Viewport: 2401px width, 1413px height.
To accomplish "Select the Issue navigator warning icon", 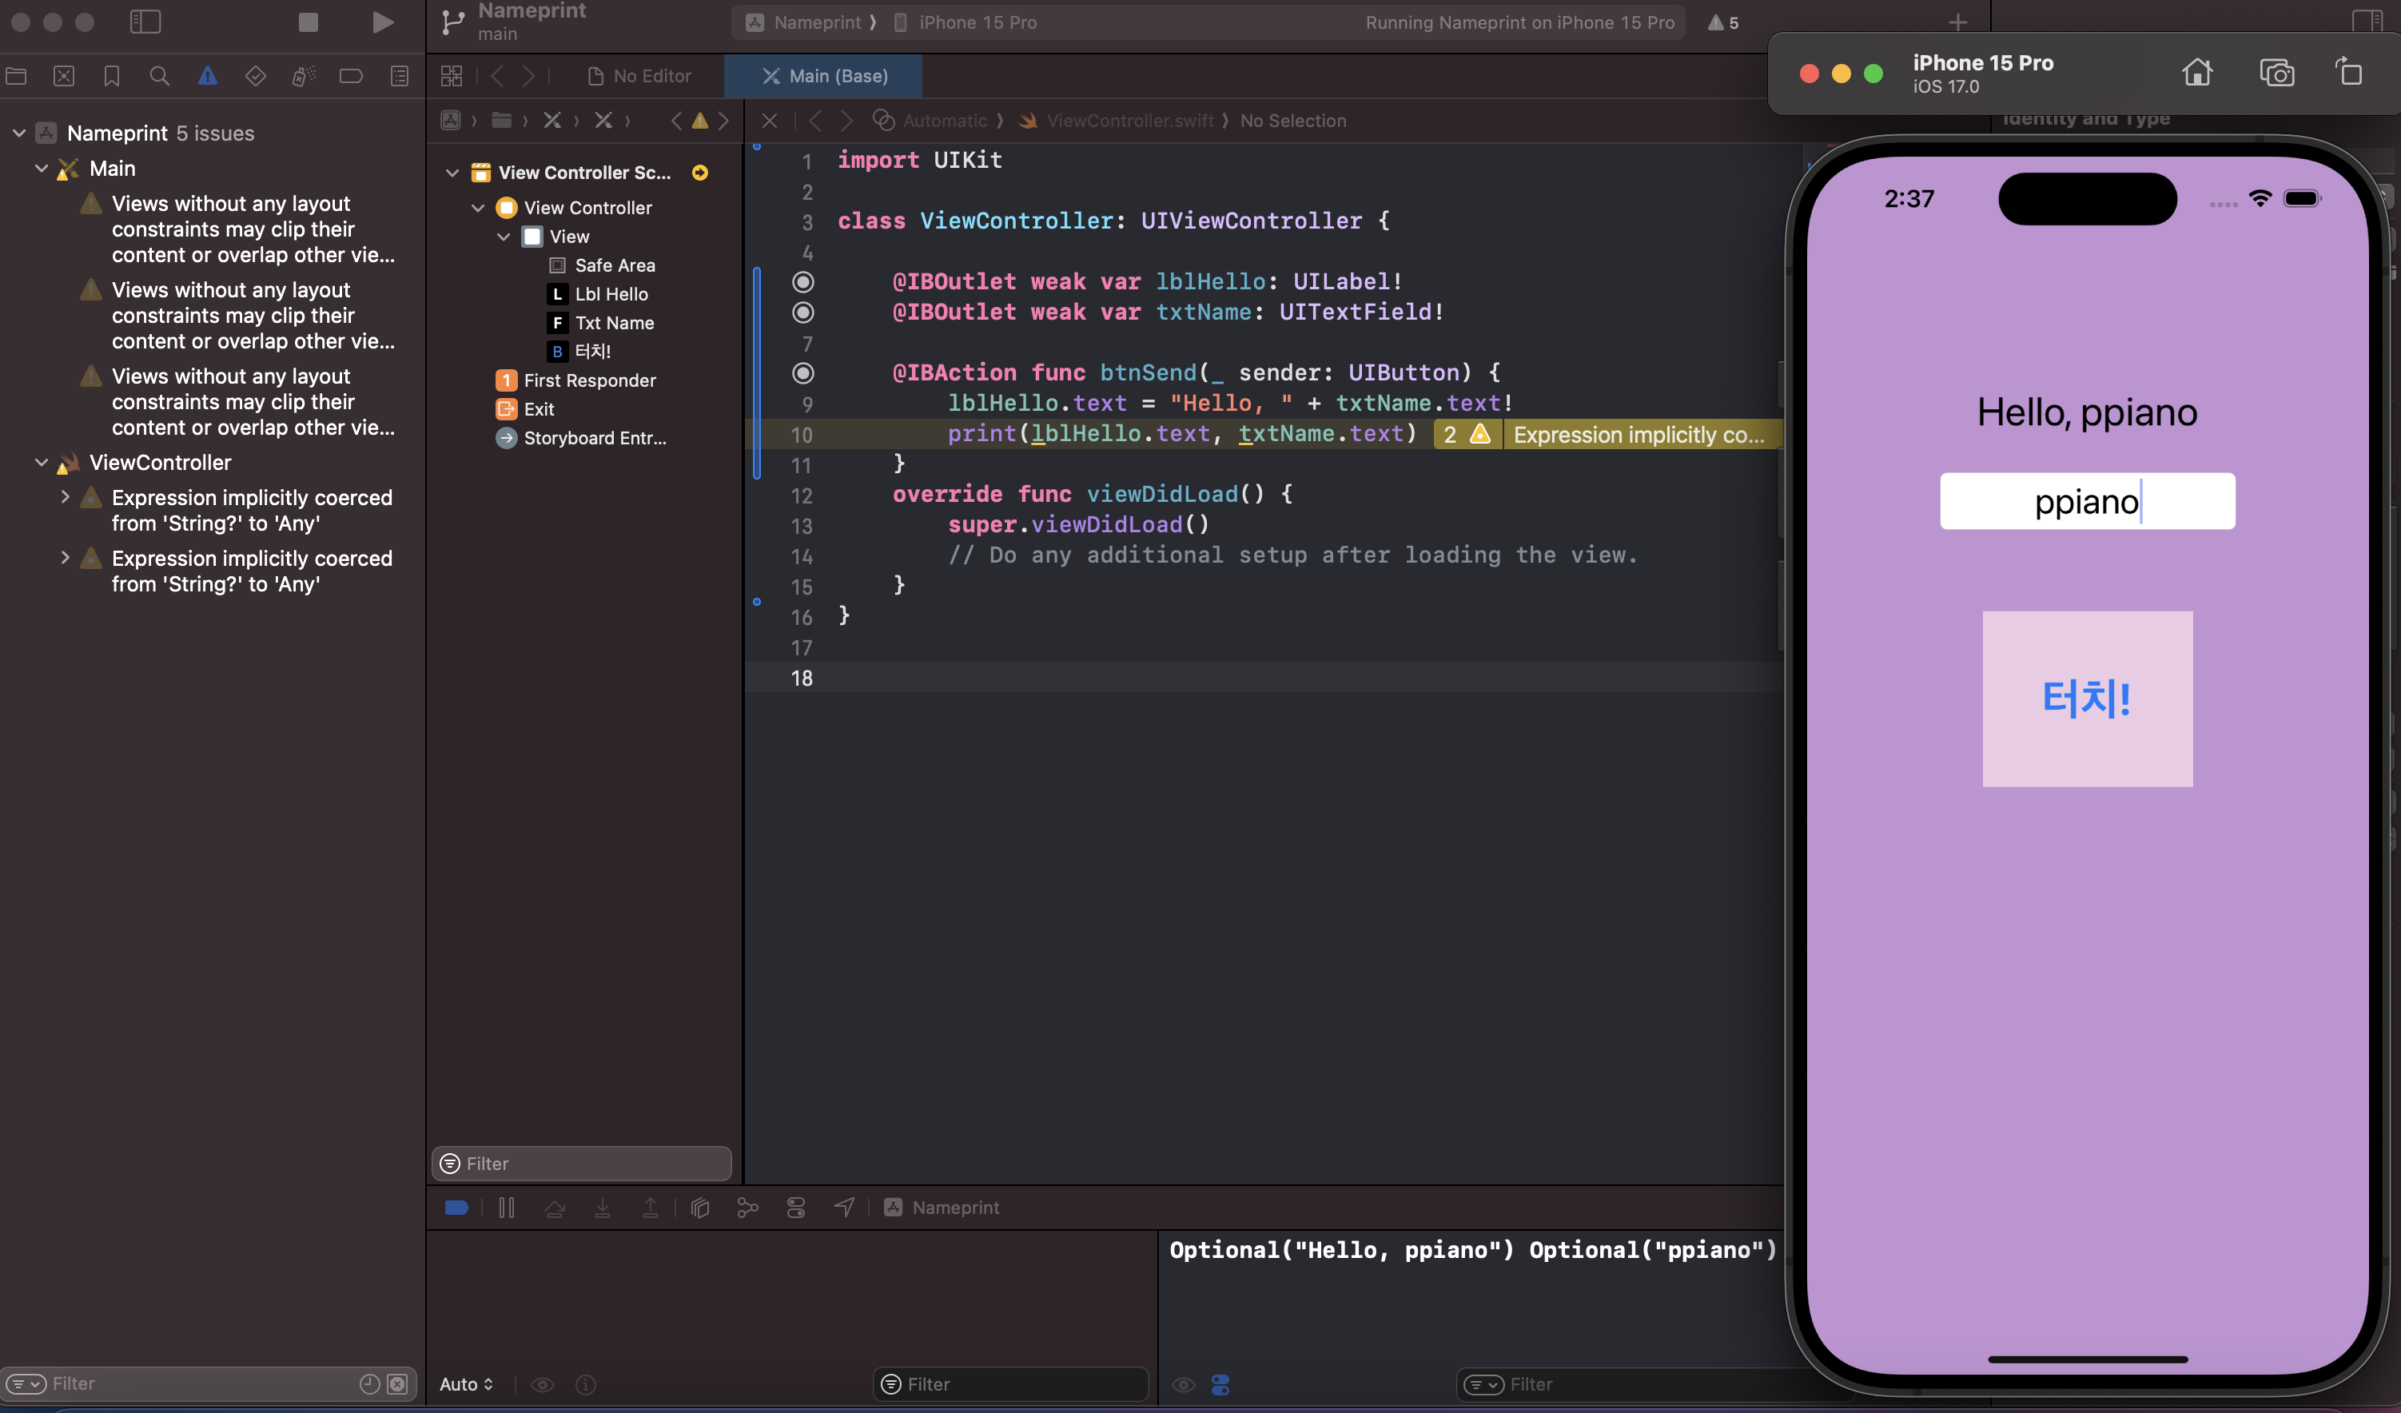I will click(207, 76).
